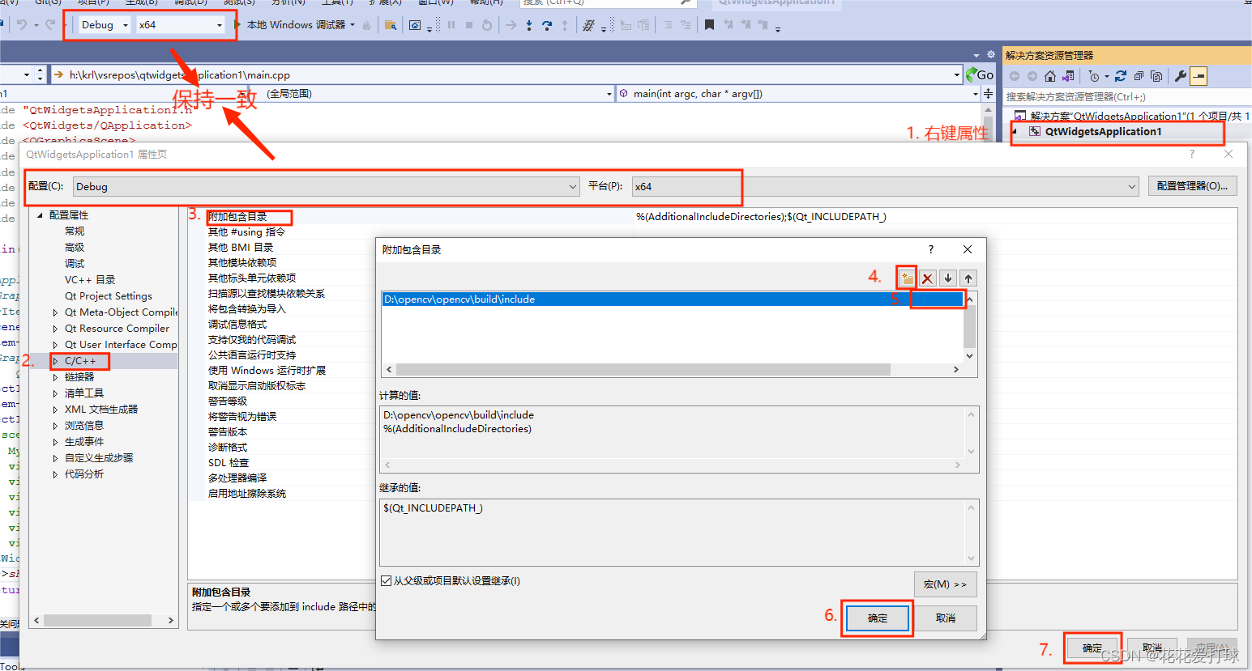Click Solution Explorer home icon
Viewport: 1252px width, 671px height.
1050,76
